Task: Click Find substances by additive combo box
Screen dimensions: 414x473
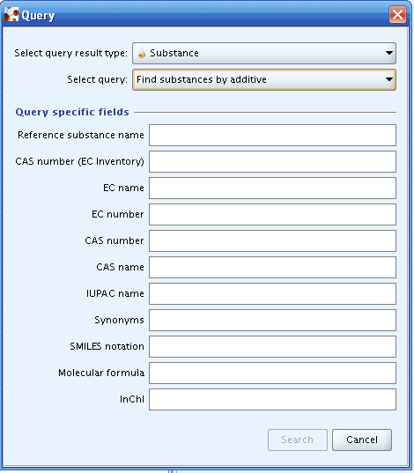Action: [x=264, y=79]
